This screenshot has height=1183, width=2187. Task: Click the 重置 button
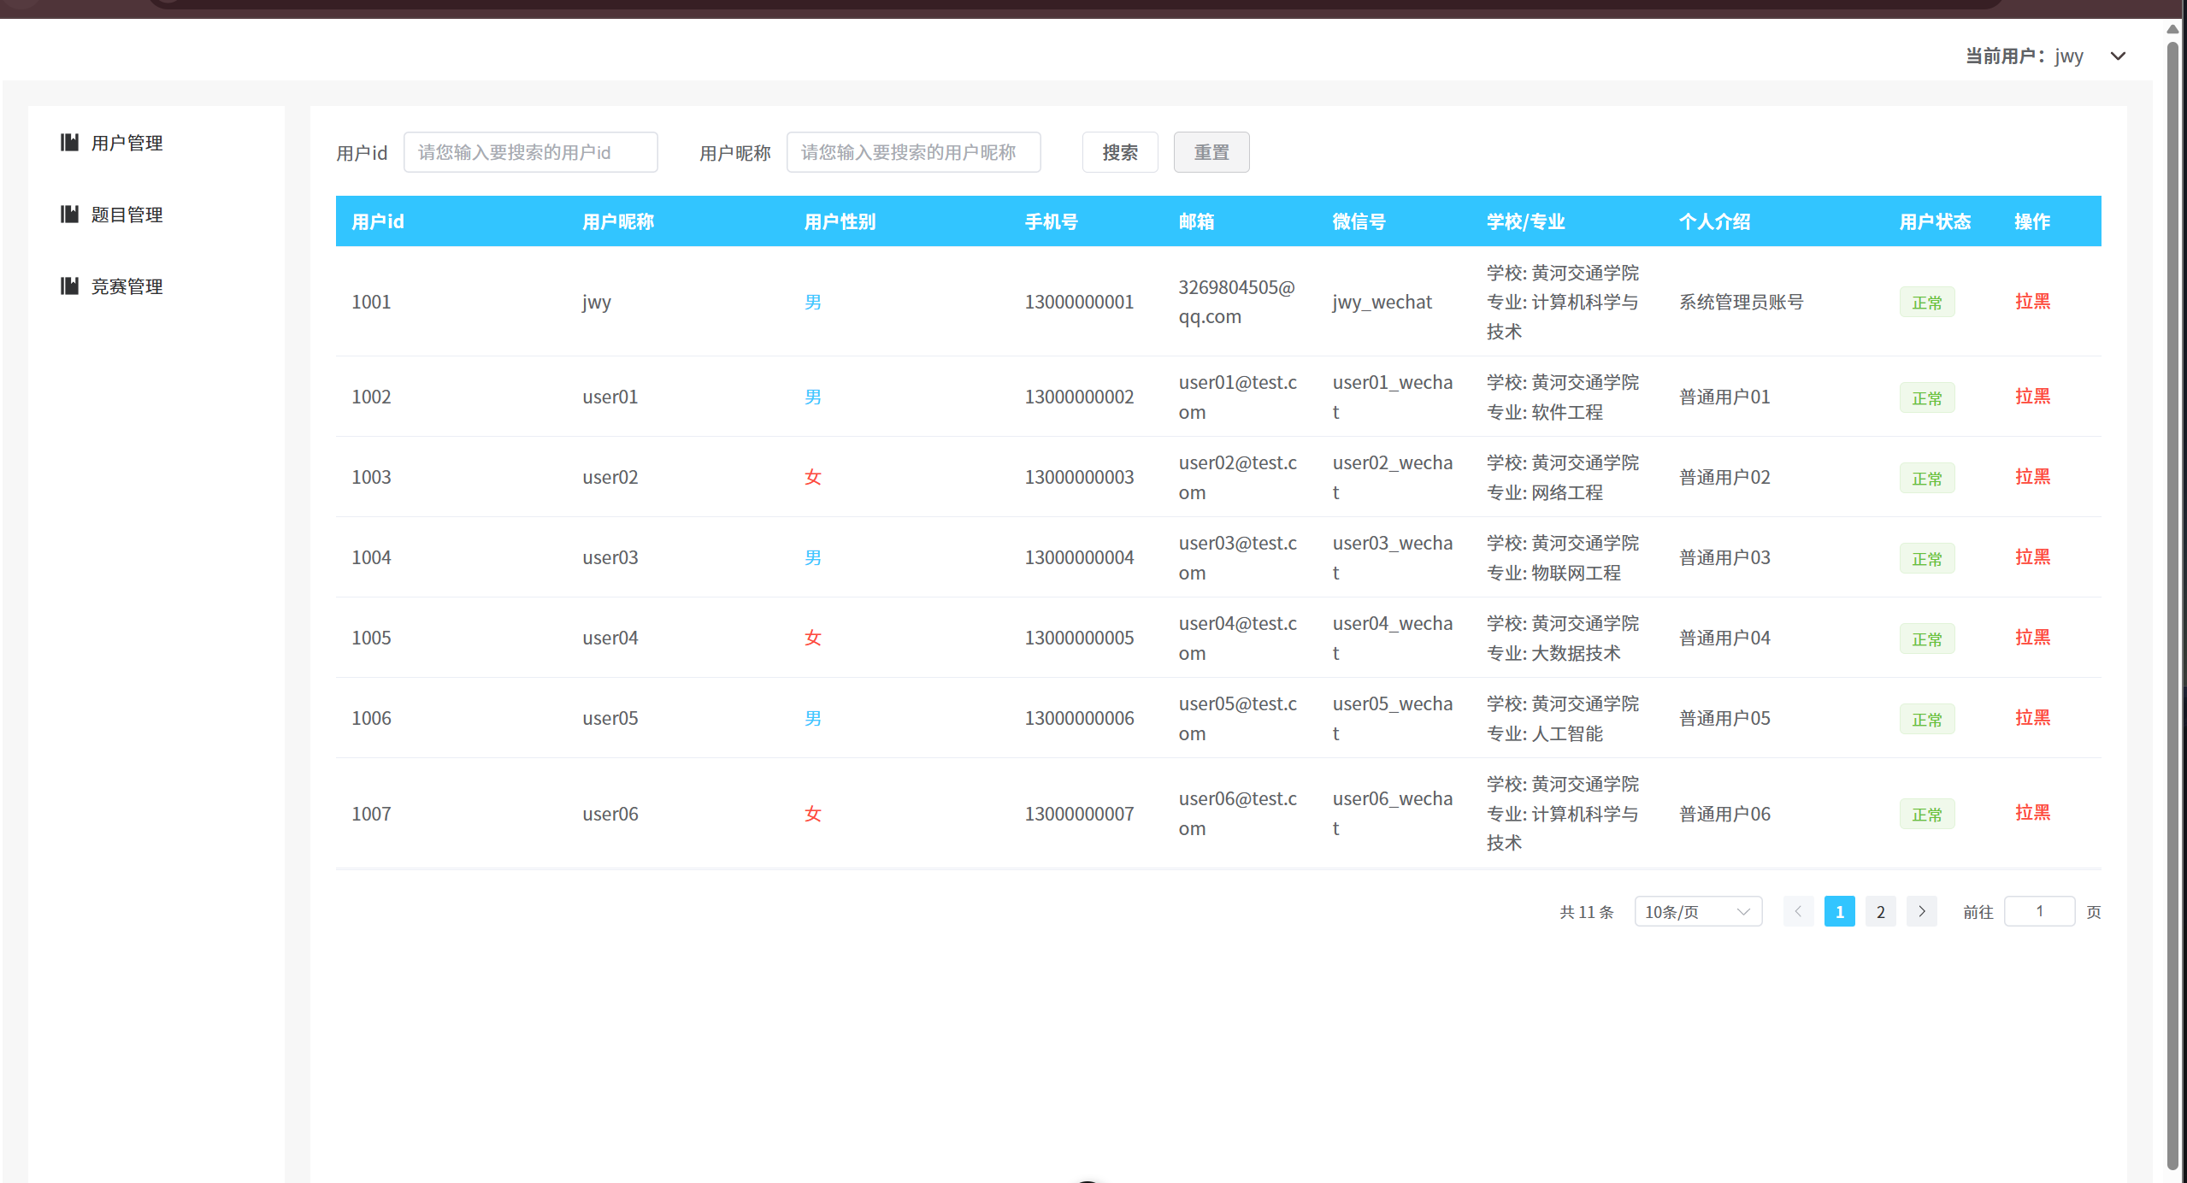pyautogui.click(x=1211, y=152)
